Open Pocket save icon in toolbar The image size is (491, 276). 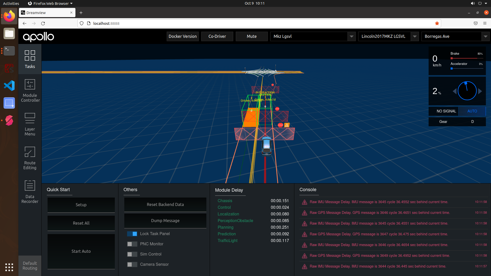pyautogui.click(x=476, y=23)
